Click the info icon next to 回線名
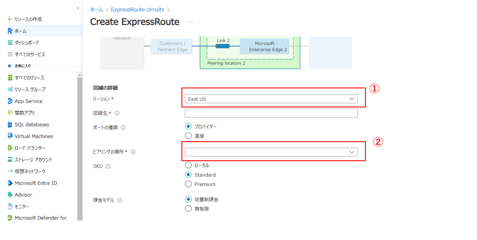The height and width of the screenshot is (240, 477). [117, 113]
